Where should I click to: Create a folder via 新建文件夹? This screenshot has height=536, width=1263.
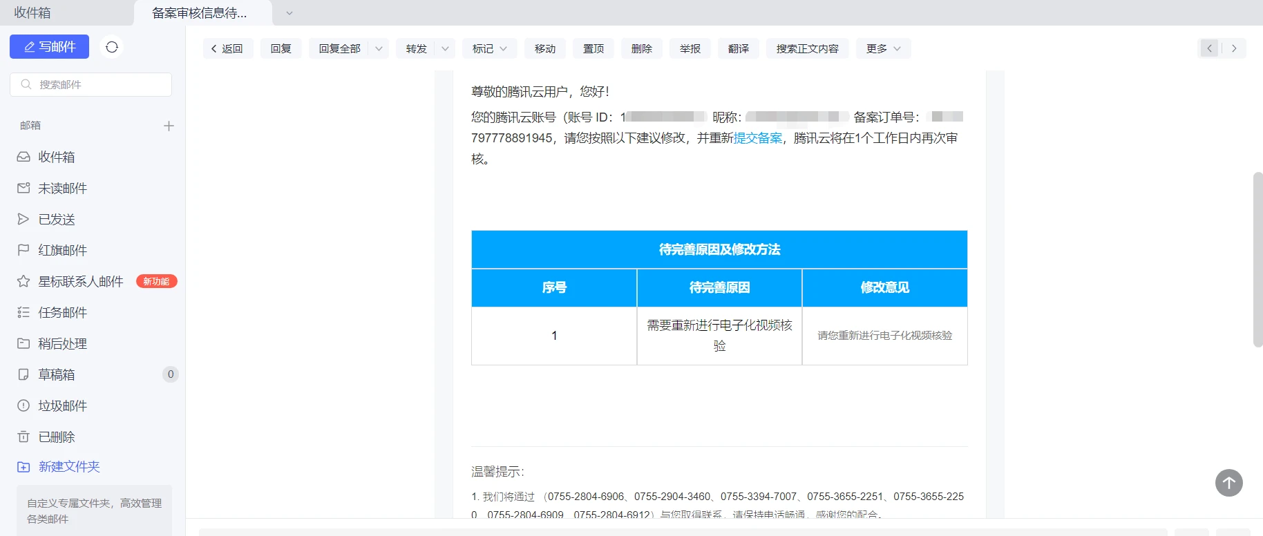point(68,467)
